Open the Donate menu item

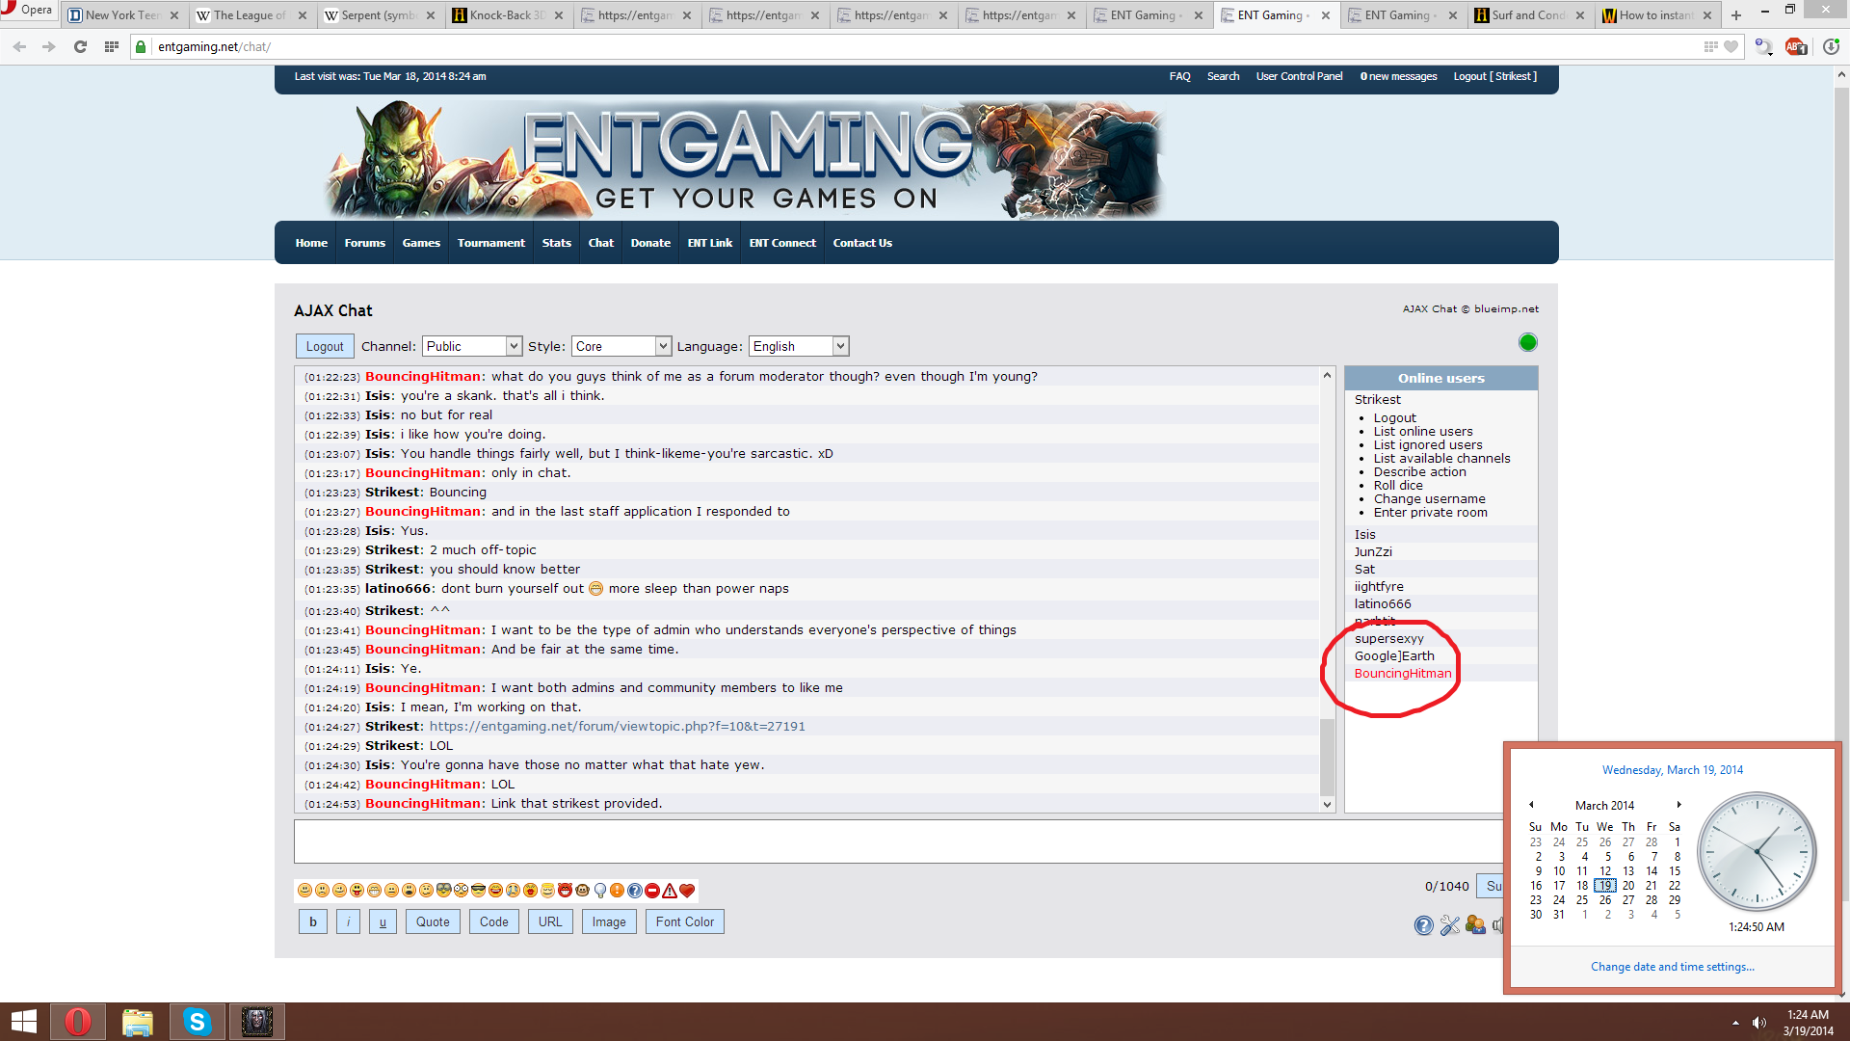(650, 243)
